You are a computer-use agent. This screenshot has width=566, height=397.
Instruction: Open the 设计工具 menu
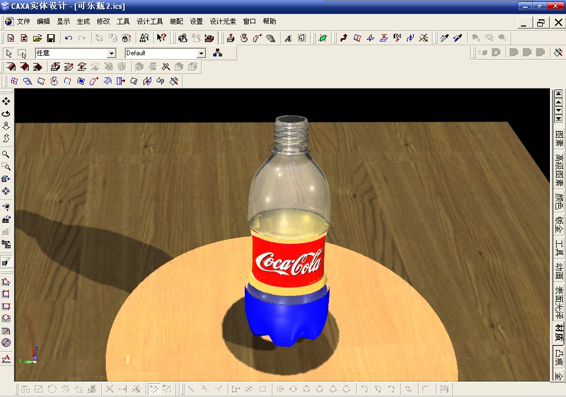tap(150, 22)
